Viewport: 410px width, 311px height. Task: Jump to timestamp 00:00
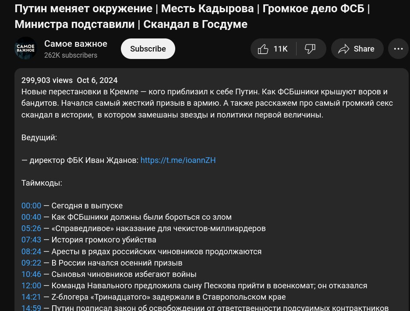pyautogui.click(x=31, y=206)
